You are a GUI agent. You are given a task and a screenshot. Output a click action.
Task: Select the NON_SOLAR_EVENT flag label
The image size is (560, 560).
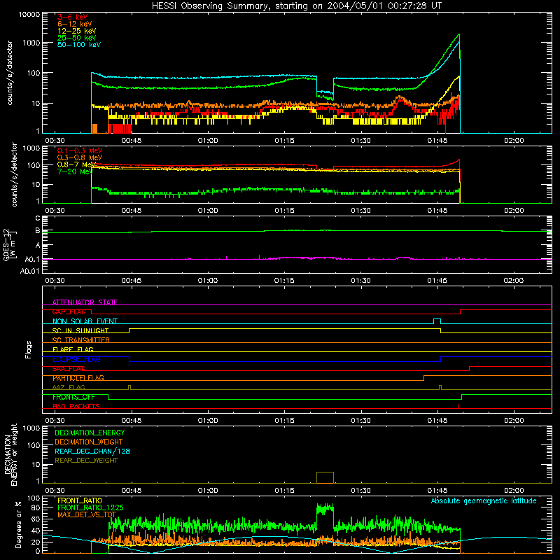(85, 321)
